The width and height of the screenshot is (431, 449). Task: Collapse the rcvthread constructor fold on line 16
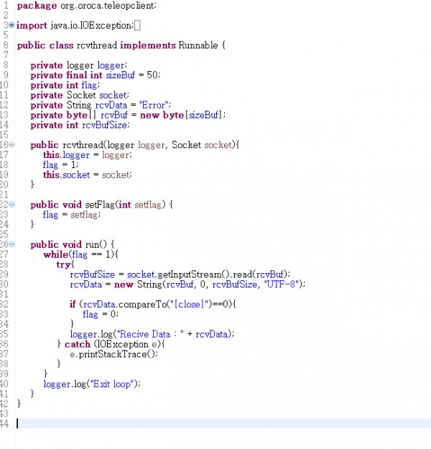11,144
